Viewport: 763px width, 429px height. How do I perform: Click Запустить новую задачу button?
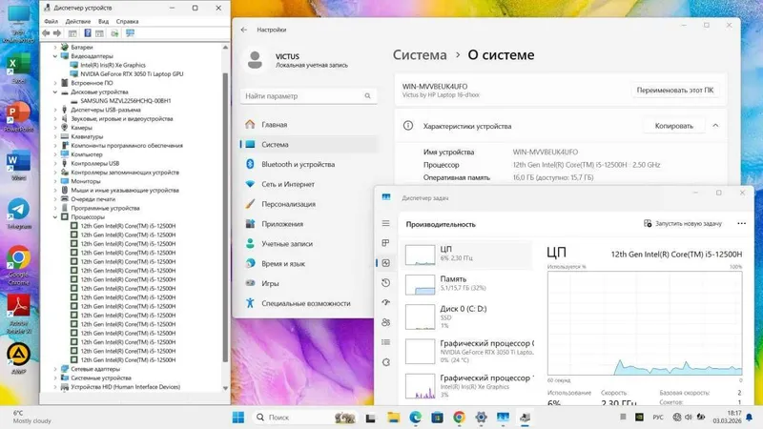pyautogui.click(x=683, y=224)
